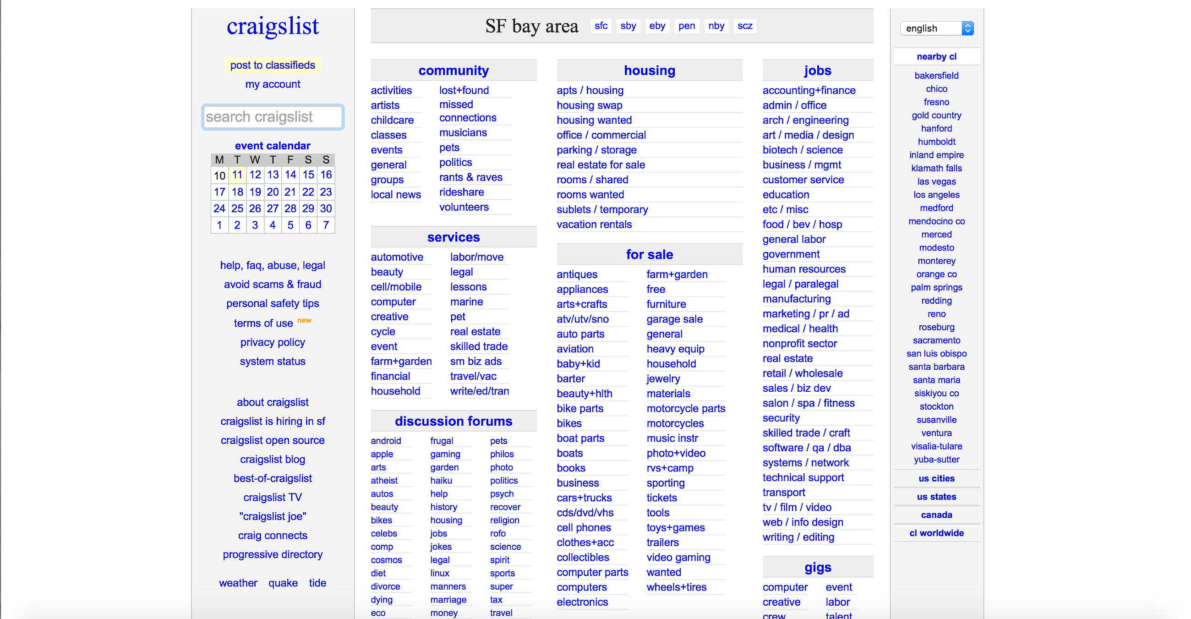Select the eby subarea tab
Viewport: 1191px width, 619px height.
coord(656,26)
